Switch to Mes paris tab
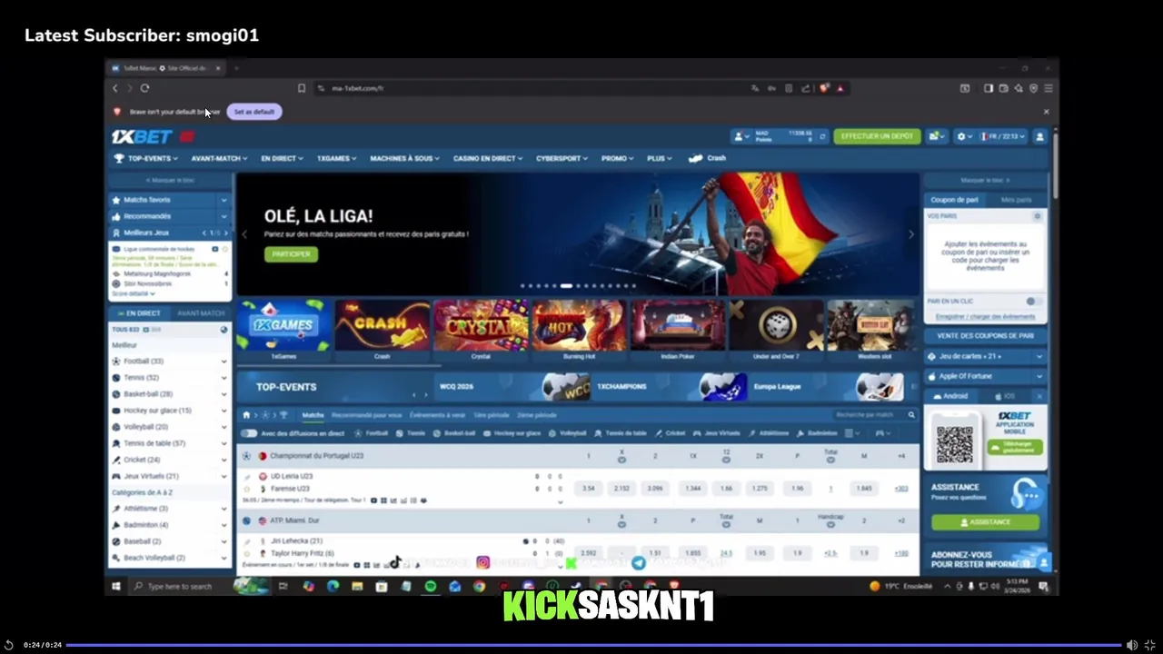1163x654 pixels. pyautogui.click(x=1016, y=200)
